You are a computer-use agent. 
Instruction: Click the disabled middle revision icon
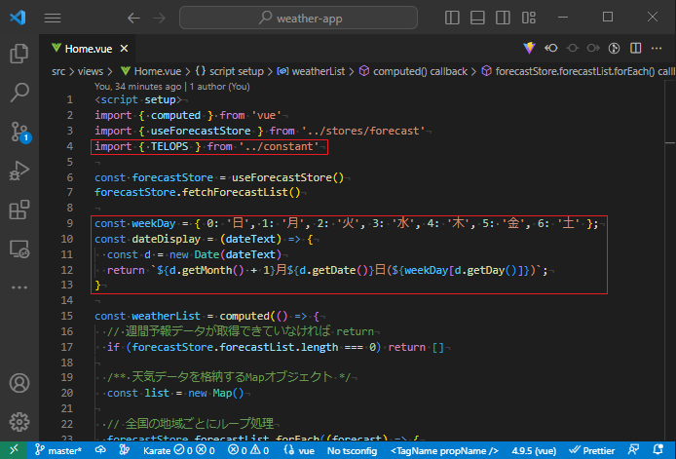[573, 48]
